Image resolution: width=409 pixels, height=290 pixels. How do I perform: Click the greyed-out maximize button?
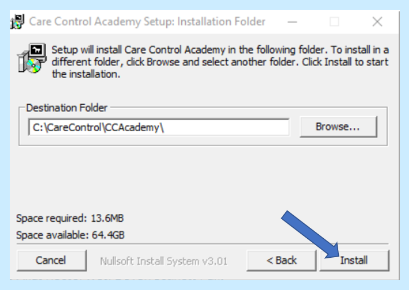point(334,22)
